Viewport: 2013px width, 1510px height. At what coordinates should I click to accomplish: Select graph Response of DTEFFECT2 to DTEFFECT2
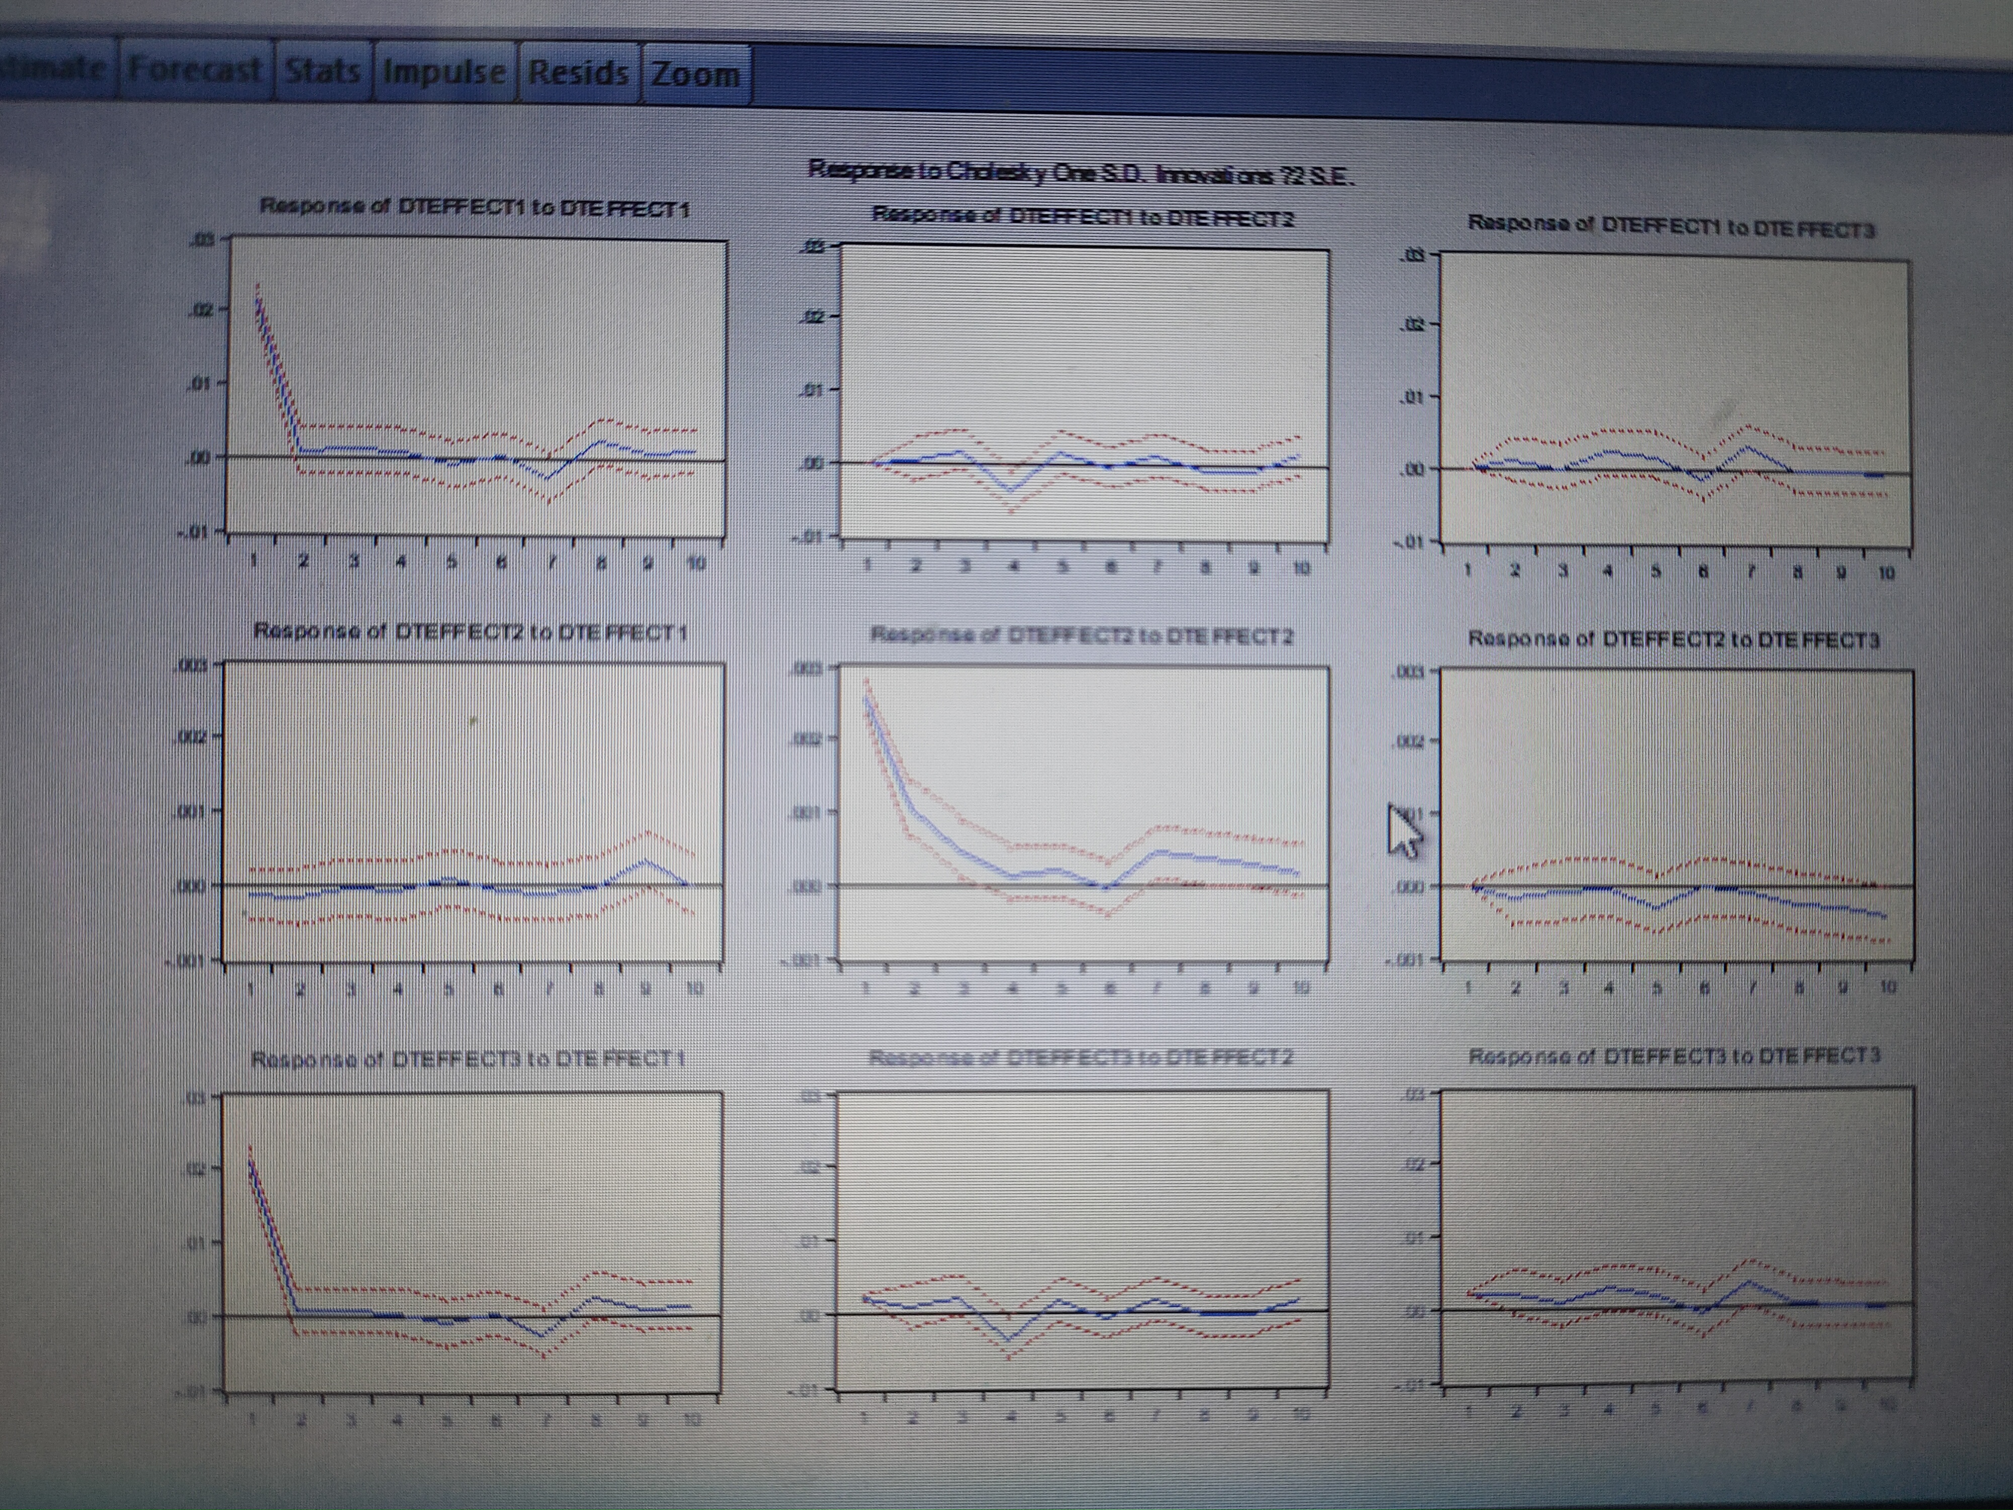tap(1083, 812)
